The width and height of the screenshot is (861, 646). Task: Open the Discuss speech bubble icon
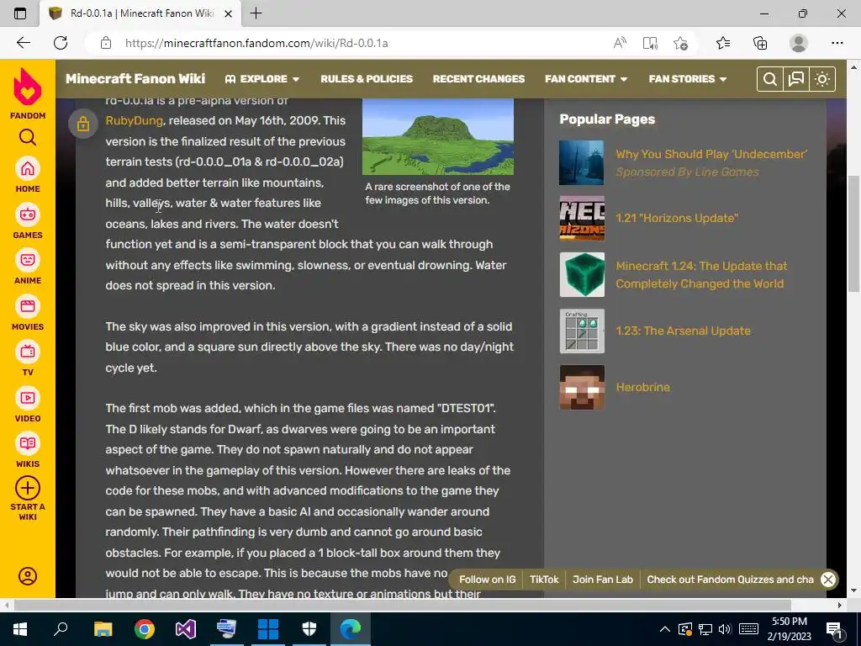(x=796, y=79)
